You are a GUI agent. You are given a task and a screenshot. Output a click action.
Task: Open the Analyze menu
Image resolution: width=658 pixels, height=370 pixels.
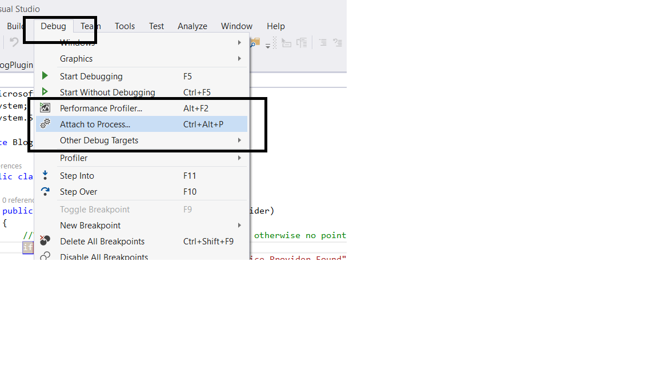pyautogui.click(x=192, y=26)
